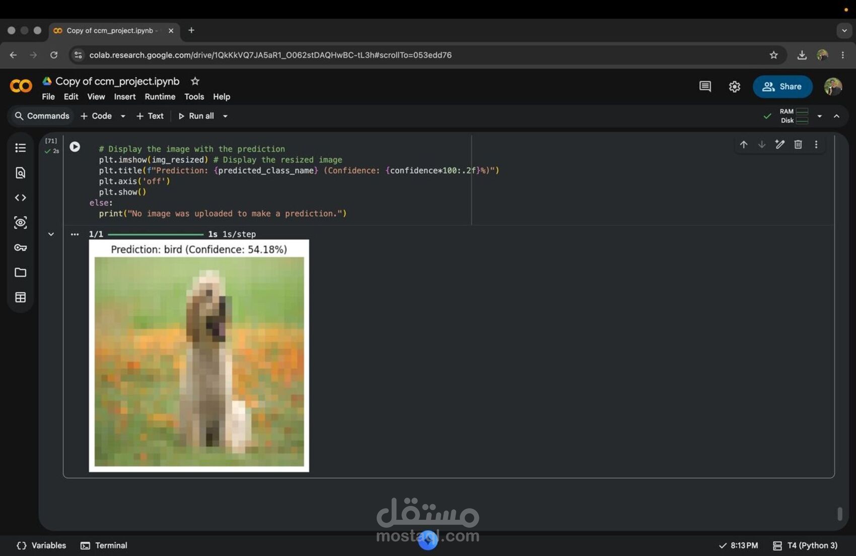Click the predicted dog image output
This screenshot has height=556, width=856.
[199, 362]
